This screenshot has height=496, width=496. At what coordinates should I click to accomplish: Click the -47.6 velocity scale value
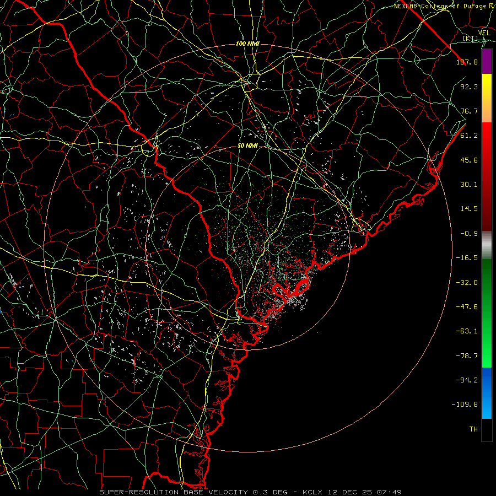click(x=467, y=307)
